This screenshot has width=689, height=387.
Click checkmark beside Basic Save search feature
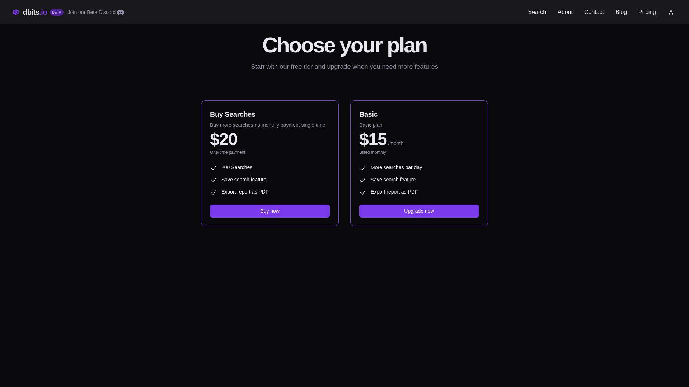pyautogui.click(x=363, y=180)
